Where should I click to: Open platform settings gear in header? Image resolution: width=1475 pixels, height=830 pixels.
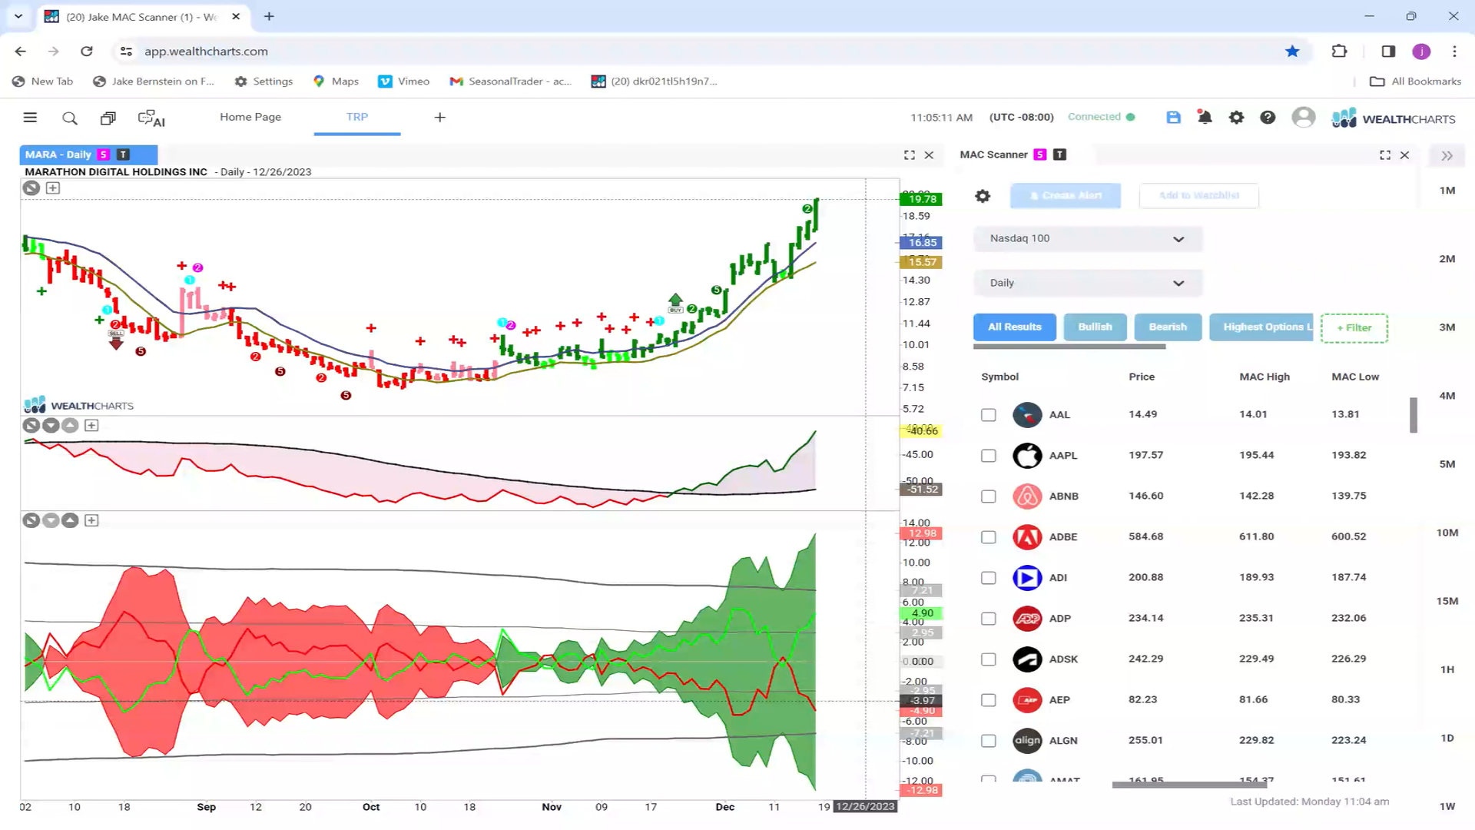coord(1236,118)
